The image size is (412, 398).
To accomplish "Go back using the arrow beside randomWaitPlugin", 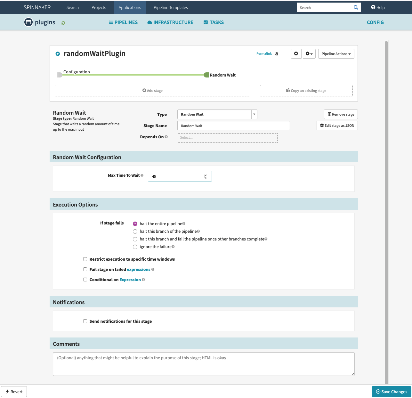I will click(58, 54).
